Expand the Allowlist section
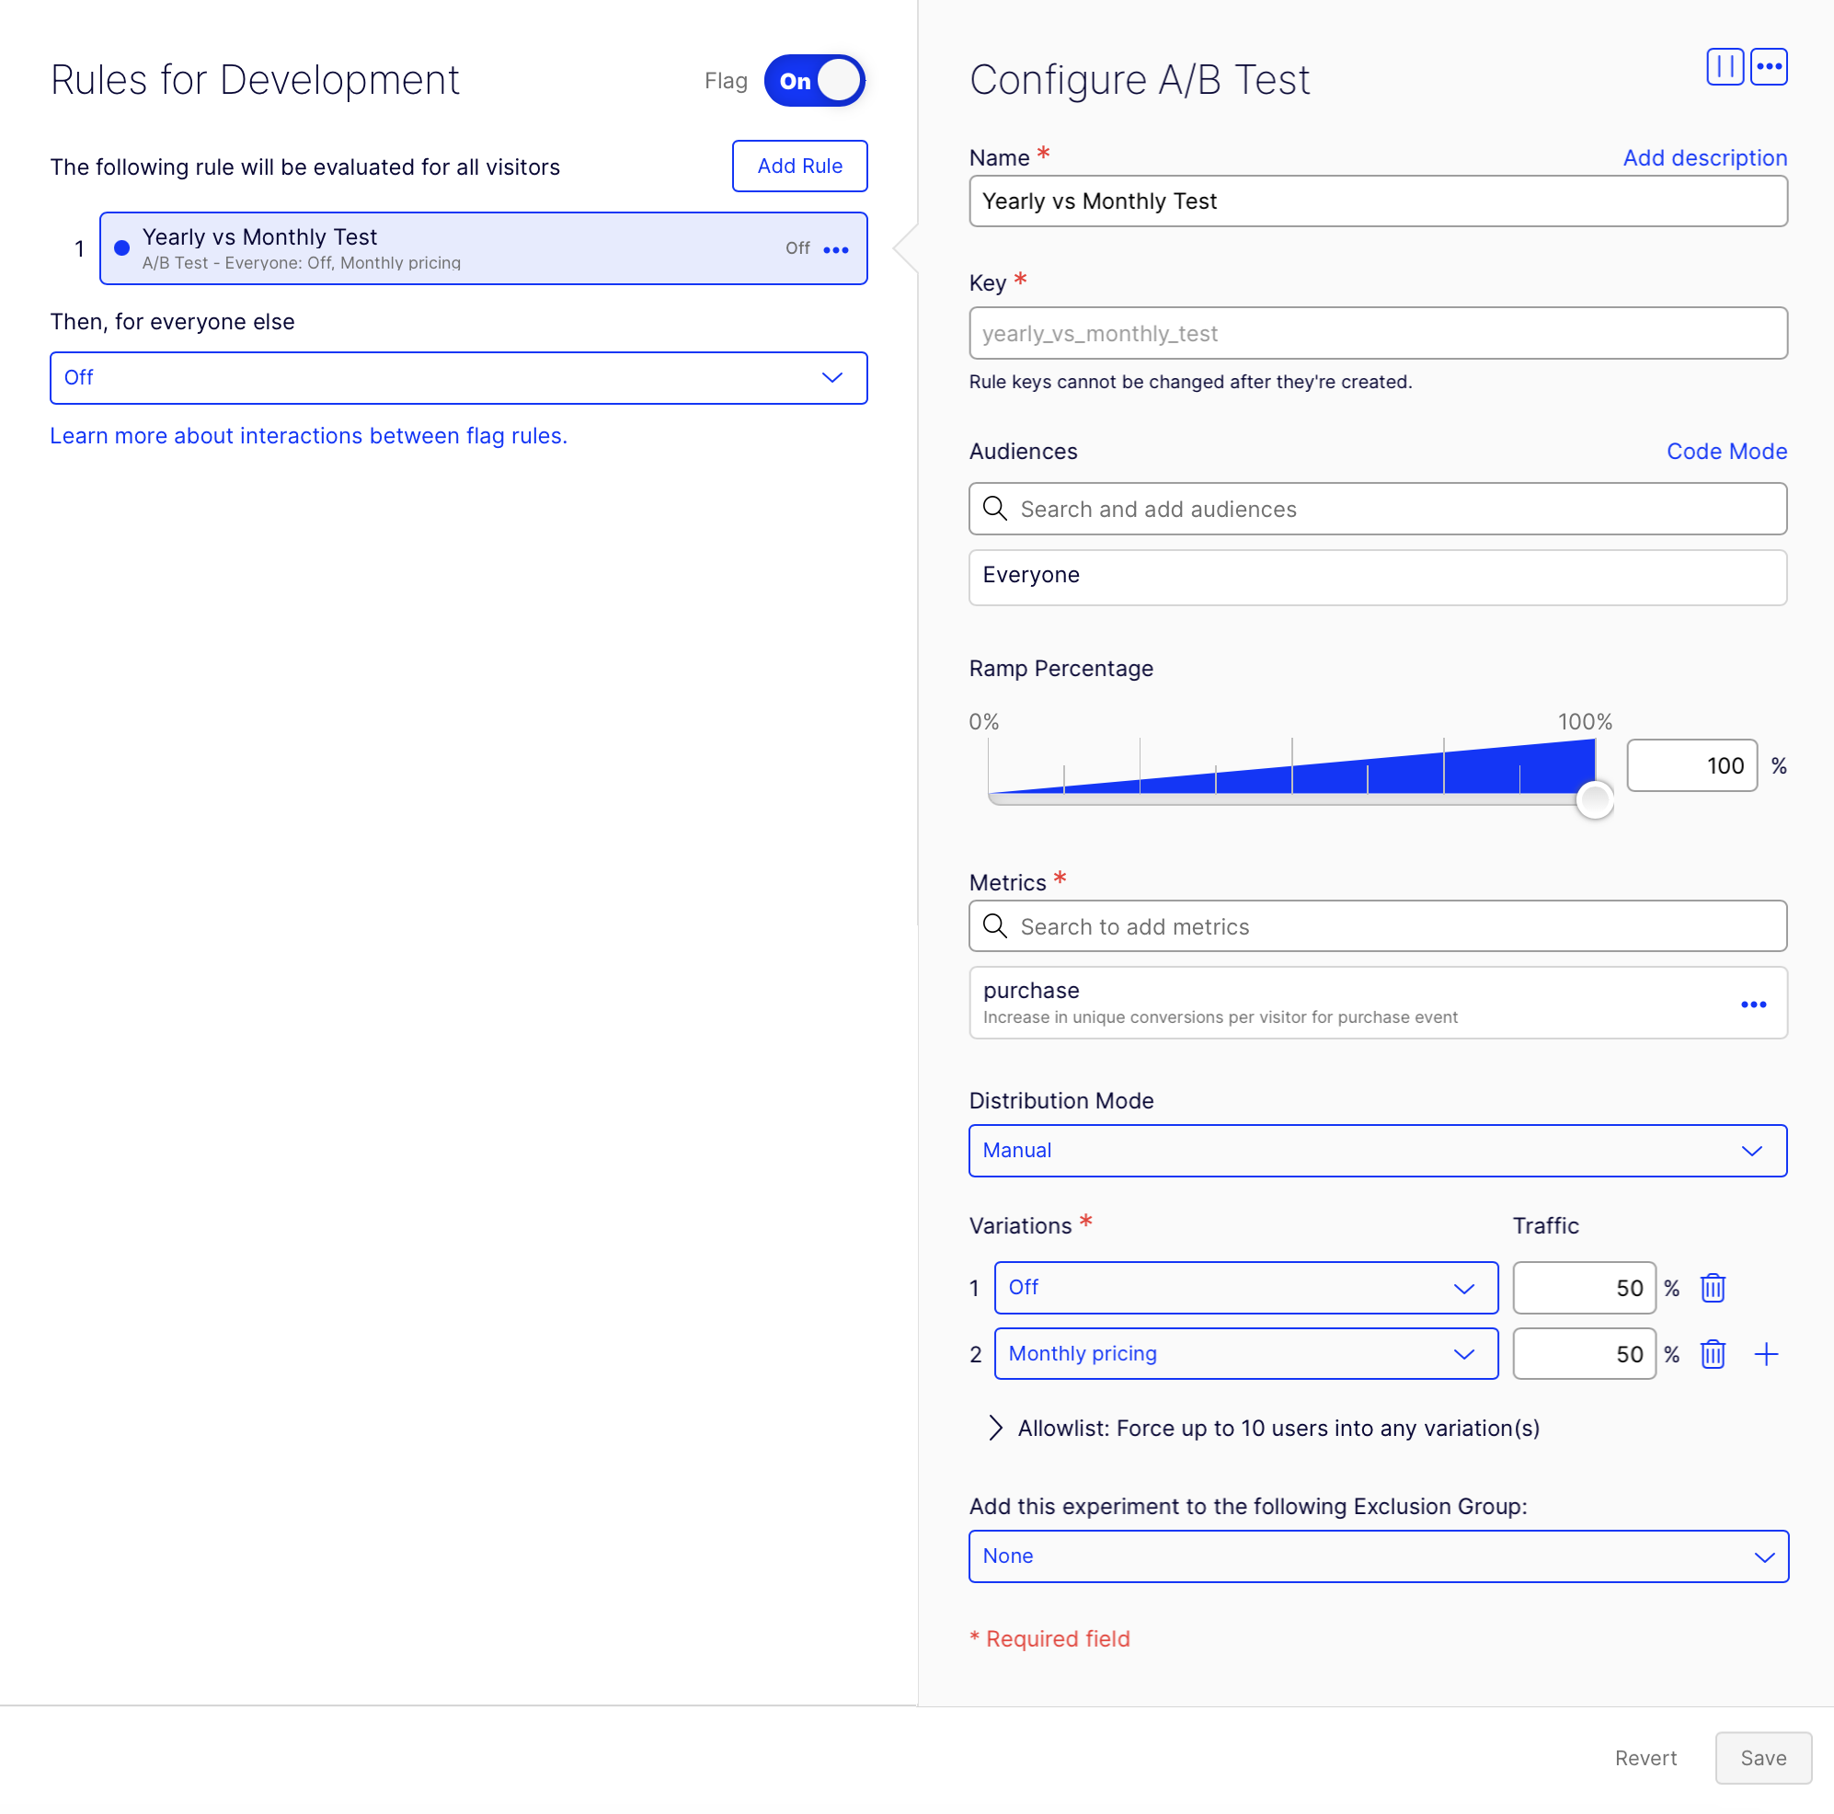This screenshot has width=1834, height=1814. point(994,1429)
